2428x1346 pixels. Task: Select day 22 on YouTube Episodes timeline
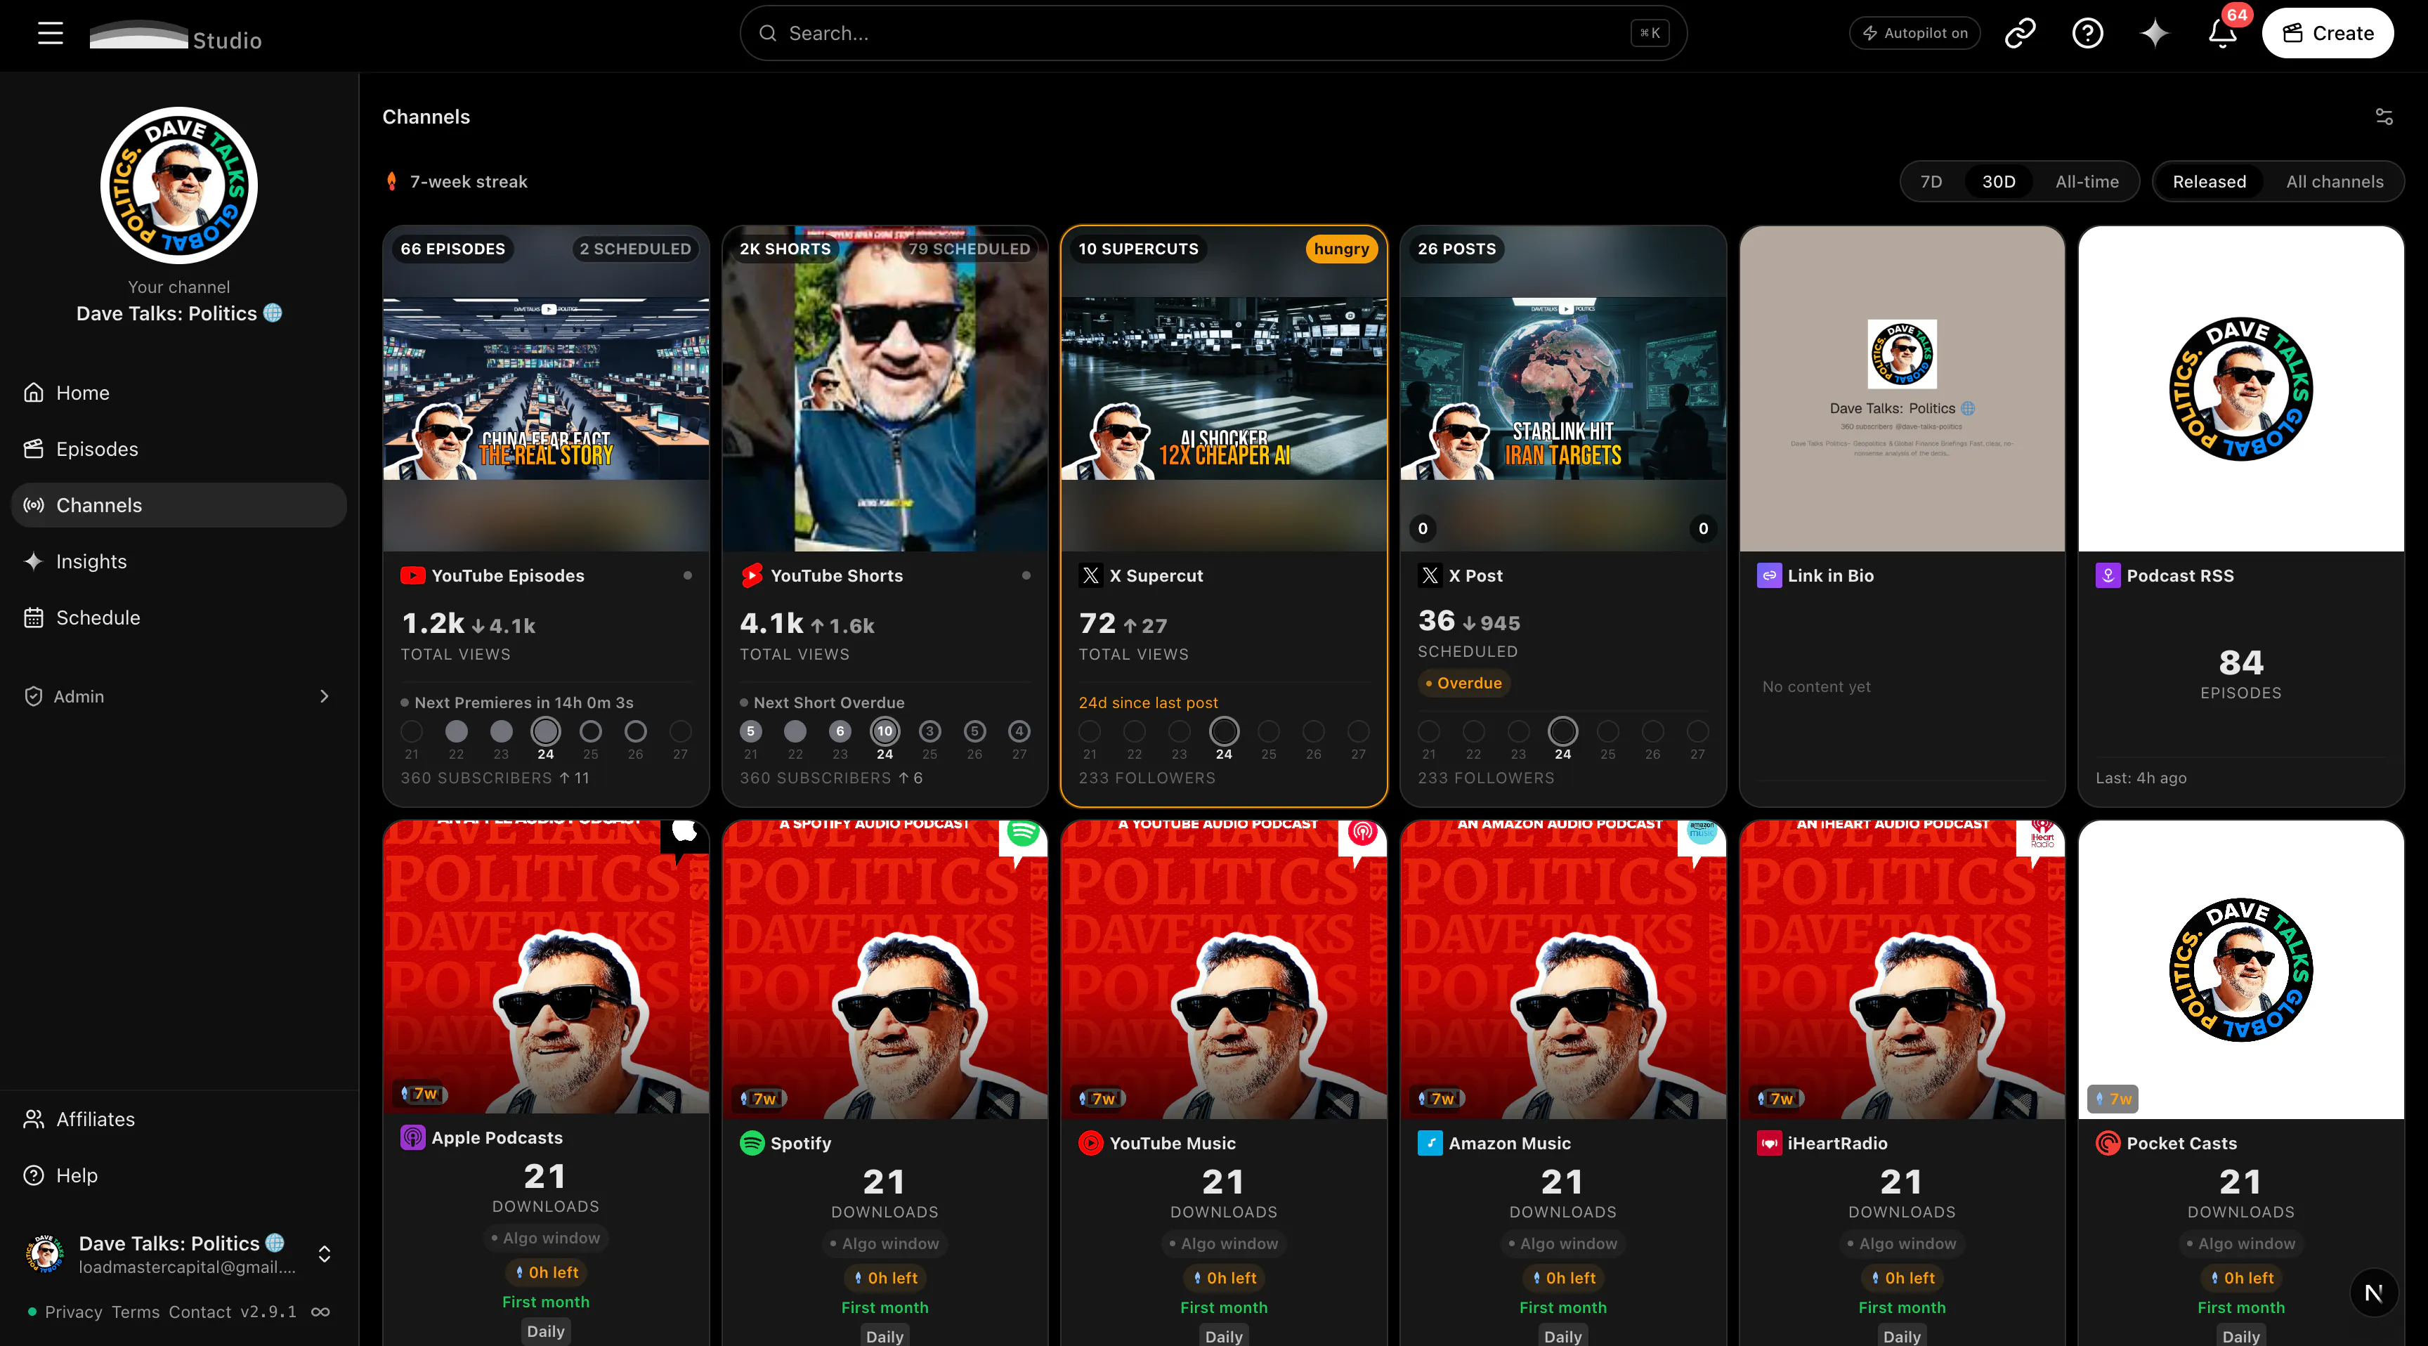[456, 731]
